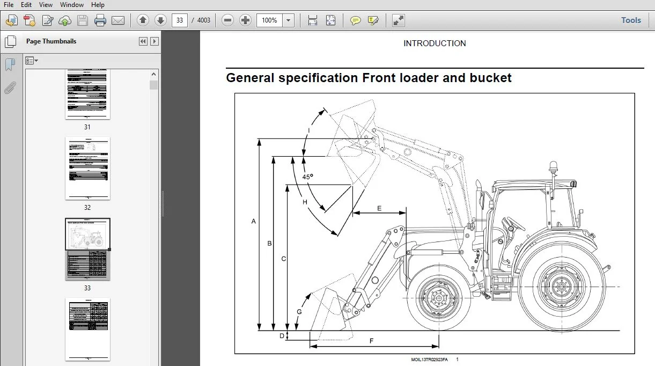
Task: Click the fit one full page icon
Action: [330, 20]
